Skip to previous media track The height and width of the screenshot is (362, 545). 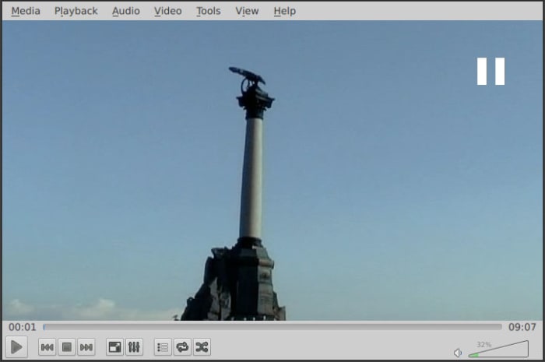point(47,347)
